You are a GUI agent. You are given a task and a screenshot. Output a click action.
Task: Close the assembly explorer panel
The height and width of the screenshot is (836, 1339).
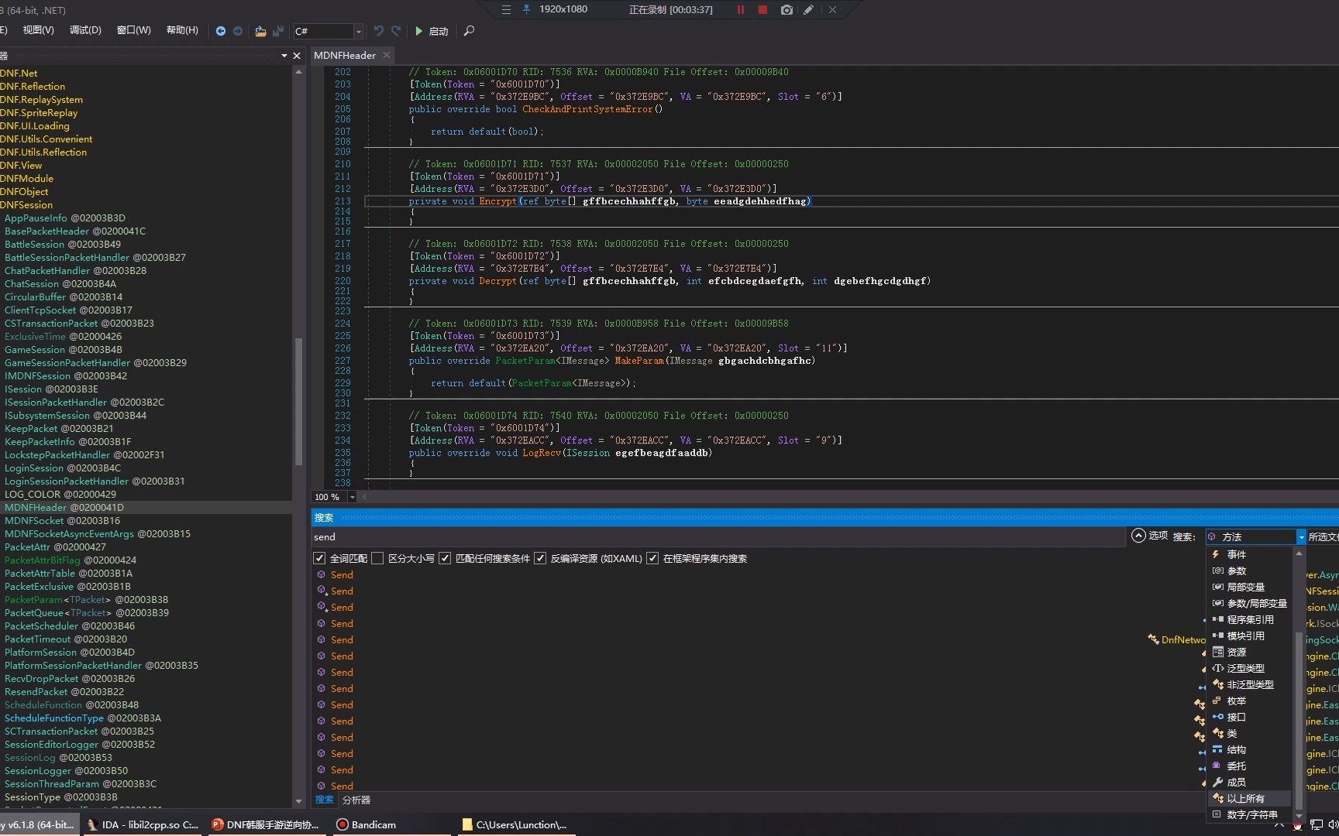[x=296, y=56]
